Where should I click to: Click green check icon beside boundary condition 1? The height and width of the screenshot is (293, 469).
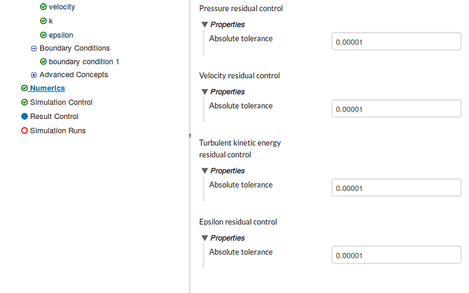click(x=44, y=62)
